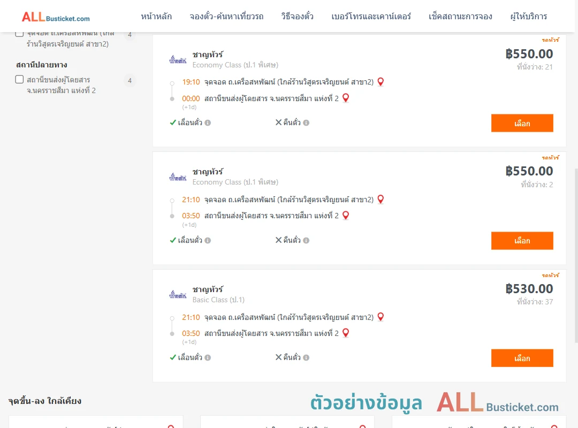The image size is (578, 428).
Task: Click ที่นั่งว่าง: 2 seat count
Action: 537,185
